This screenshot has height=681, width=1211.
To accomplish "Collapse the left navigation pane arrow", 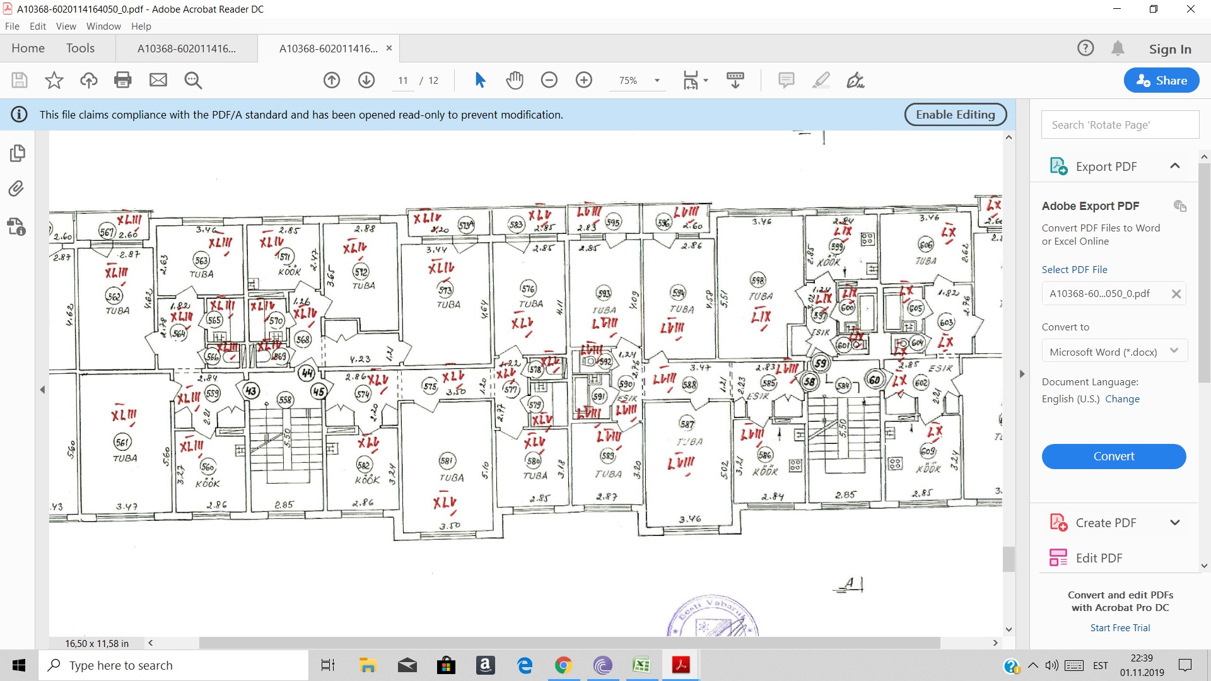I will pyautogui.click(x=42, y=390).
